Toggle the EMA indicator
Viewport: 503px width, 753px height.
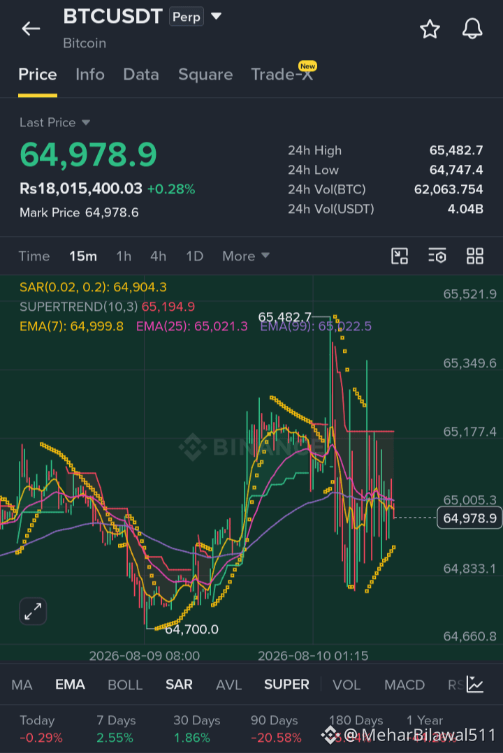coord(70,685)
